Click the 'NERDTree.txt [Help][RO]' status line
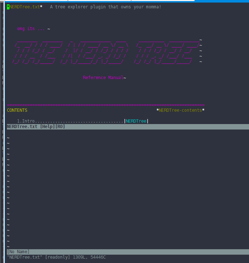249x263 pixels. pos(128,127)
